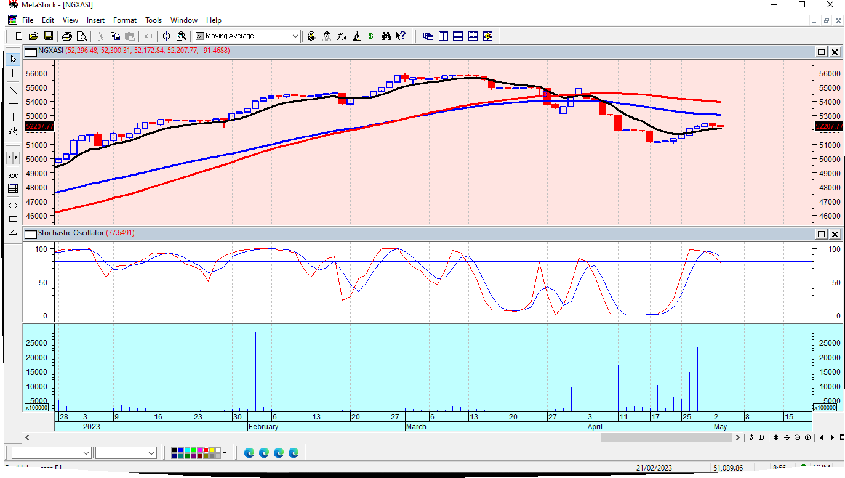Select the ellipse drawing tool

click(13, 205)
